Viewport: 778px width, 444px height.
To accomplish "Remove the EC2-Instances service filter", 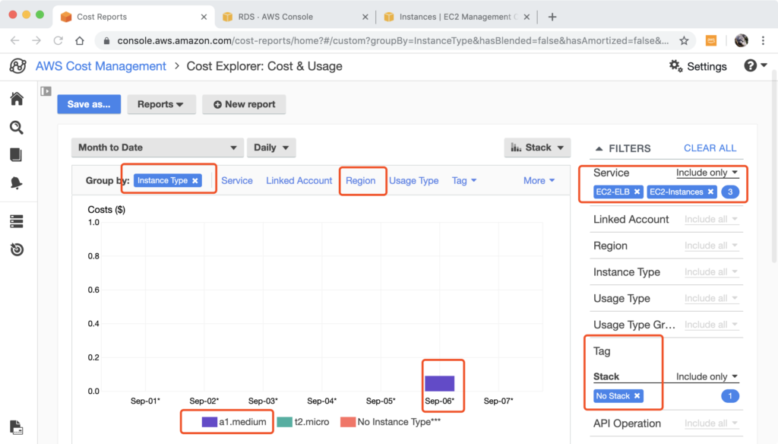I will (x=710, y=192).
